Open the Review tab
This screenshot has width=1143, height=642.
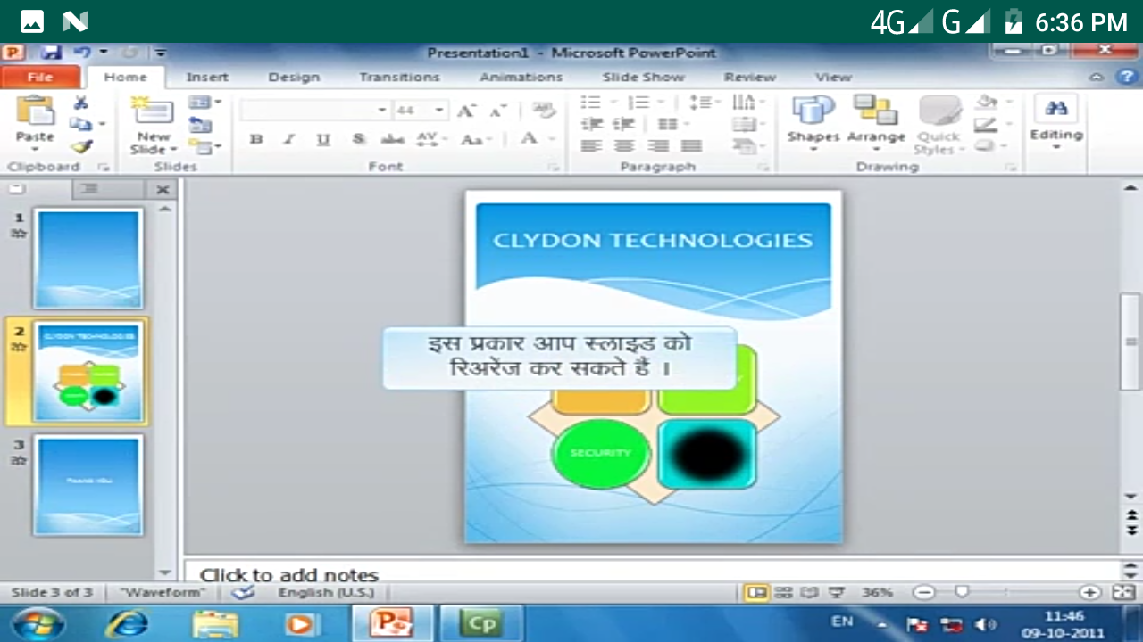[750, 78]
